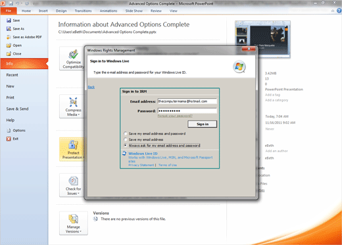Switch to the Review ribbon tab
This screenshot has width=342, height=245.
pos(156,11)
